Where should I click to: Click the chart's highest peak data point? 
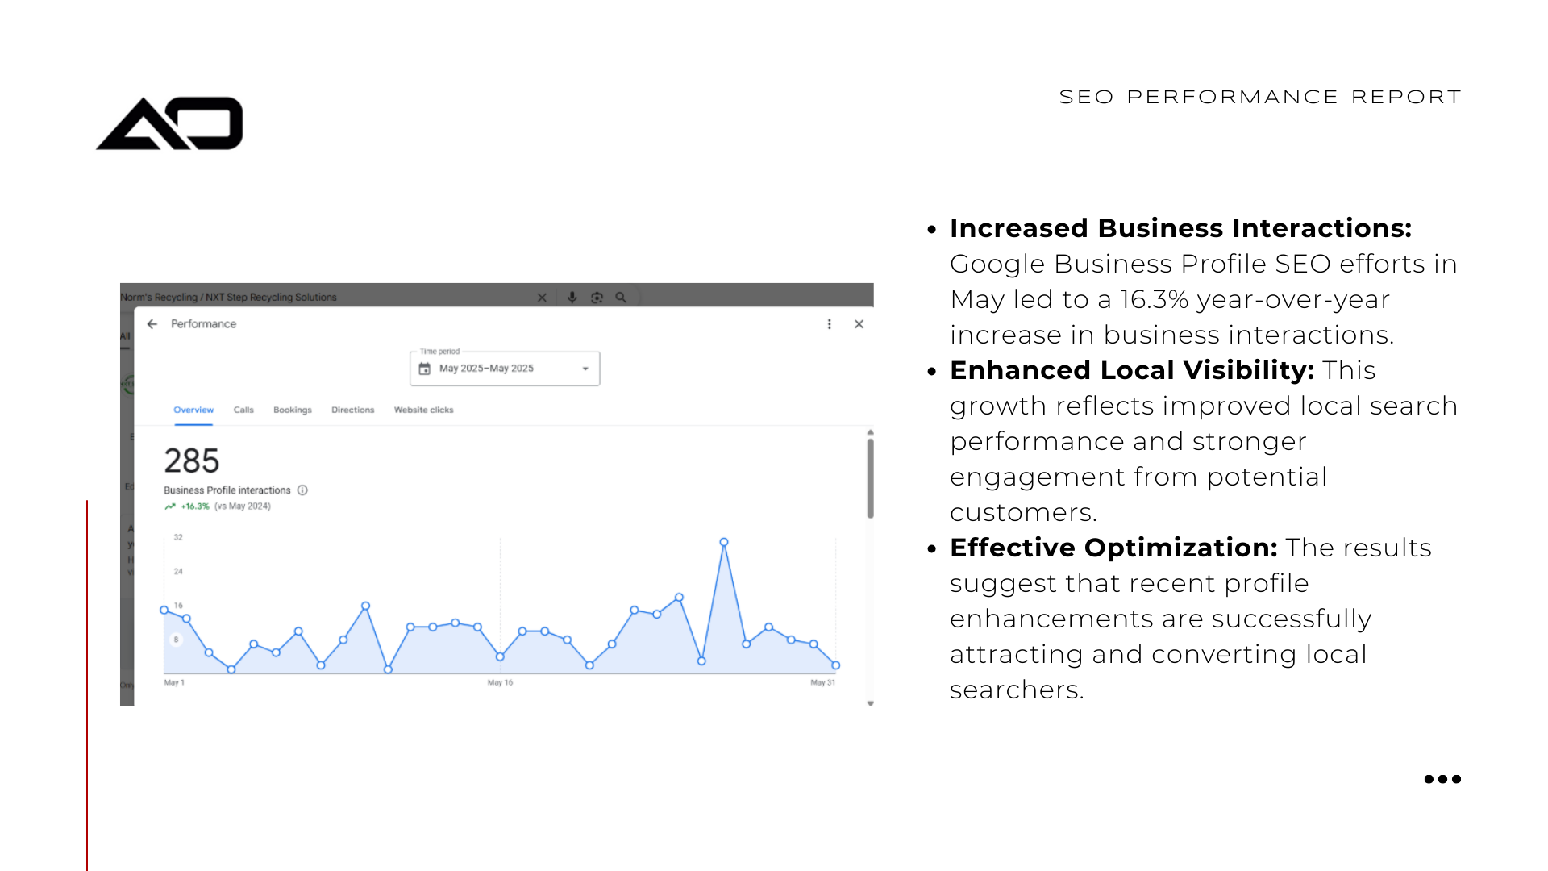[723, 541]
